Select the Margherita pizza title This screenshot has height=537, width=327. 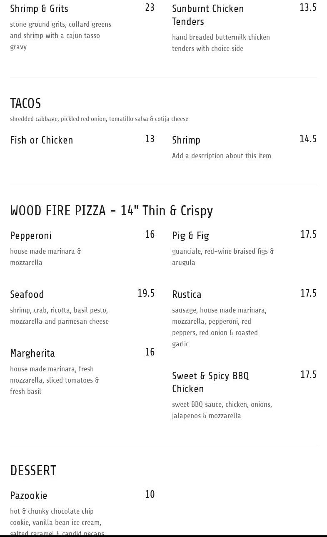pos(32,353)
